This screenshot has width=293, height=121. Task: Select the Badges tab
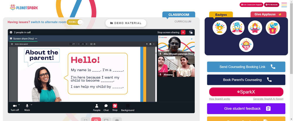221,15
